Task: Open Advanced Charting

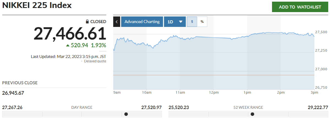Action: (142, 22)
